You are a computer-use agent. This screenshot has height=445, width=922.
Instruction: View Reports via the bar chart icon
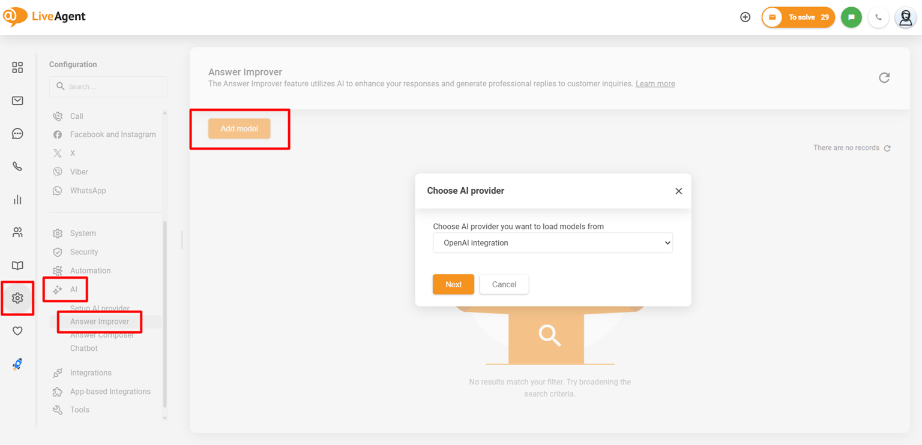[x=17, y=199]
